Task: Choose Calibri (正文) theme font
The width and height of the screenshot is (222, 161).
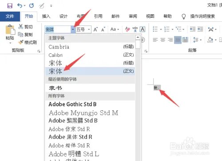Action: click(x=90, y=55)
